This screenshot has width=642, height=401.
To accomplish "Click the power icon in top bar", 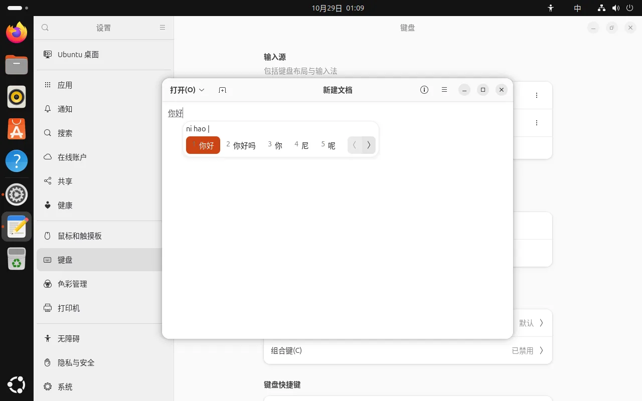I will click(630, 8).
